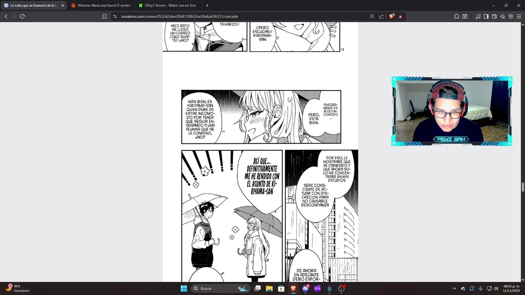Click the microphone tray icon
This screenshot has height=295, width=525.
[x=480, y=288]
